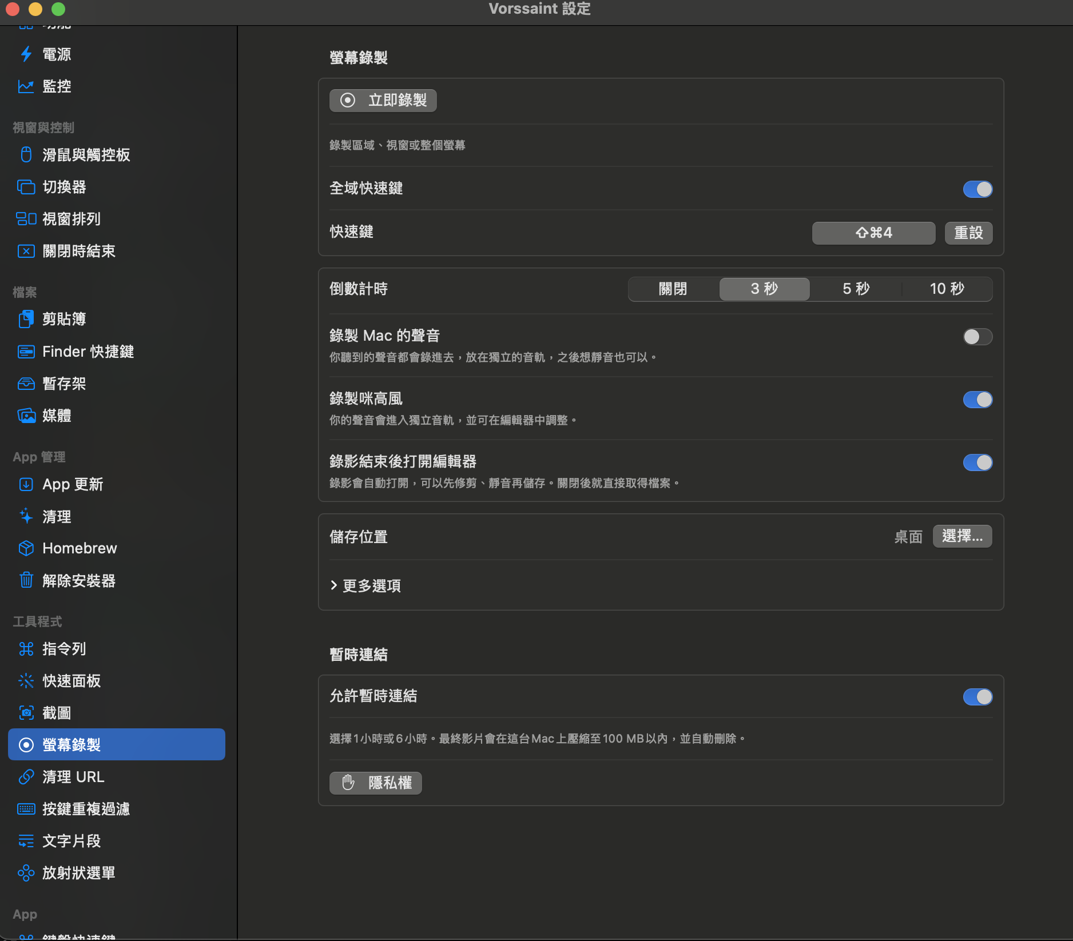Viewport: 1073px width, 941px height.
Task: Enable the 錄製 Mac 的聲音 switch
Action: (977, 337)
